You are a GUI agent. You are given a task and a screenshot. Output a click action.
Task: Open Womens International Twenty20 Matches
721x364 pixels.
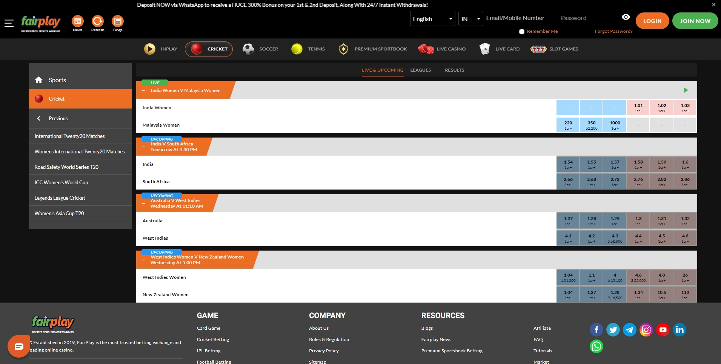tap(80, 151)
